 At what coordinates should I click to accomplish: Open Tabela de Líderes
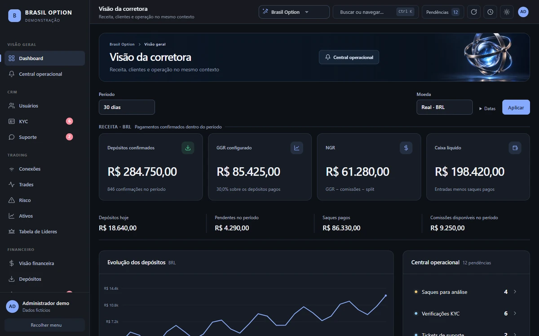point(44,232)
